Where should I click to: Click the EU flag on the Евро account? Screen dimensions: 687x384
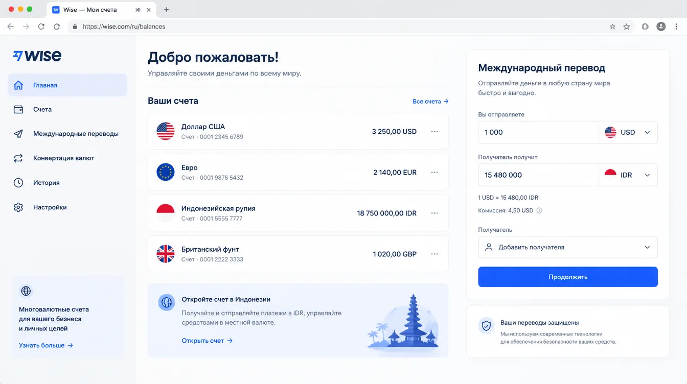(166, 172)
